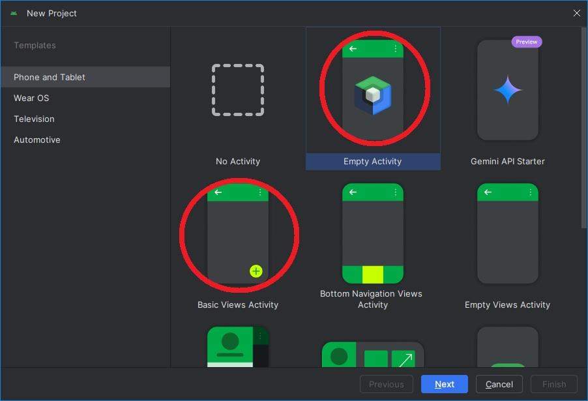This screenshot has width=588, height=401.
Task: Click the No Activity dashed square icon
Action: [237, 90]
